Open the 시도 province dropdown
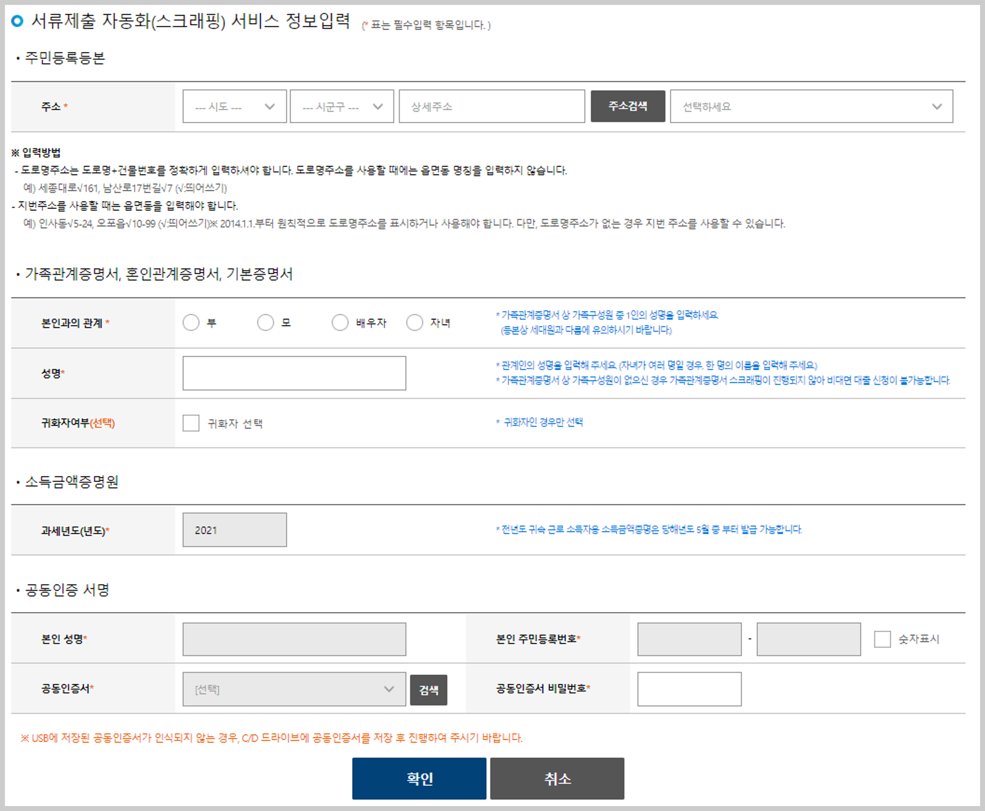Screen dimensions: 985x811 (234, 106)
